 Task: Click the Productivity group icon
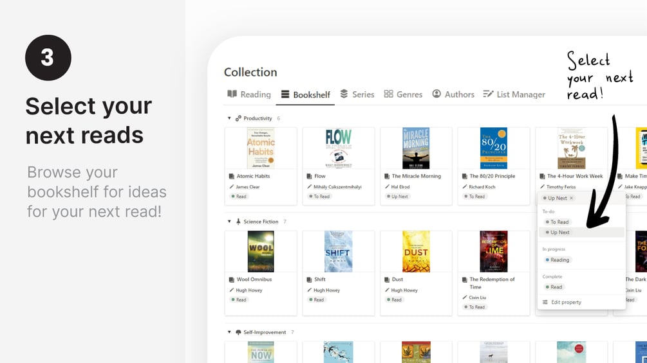(x=238, y=118)
